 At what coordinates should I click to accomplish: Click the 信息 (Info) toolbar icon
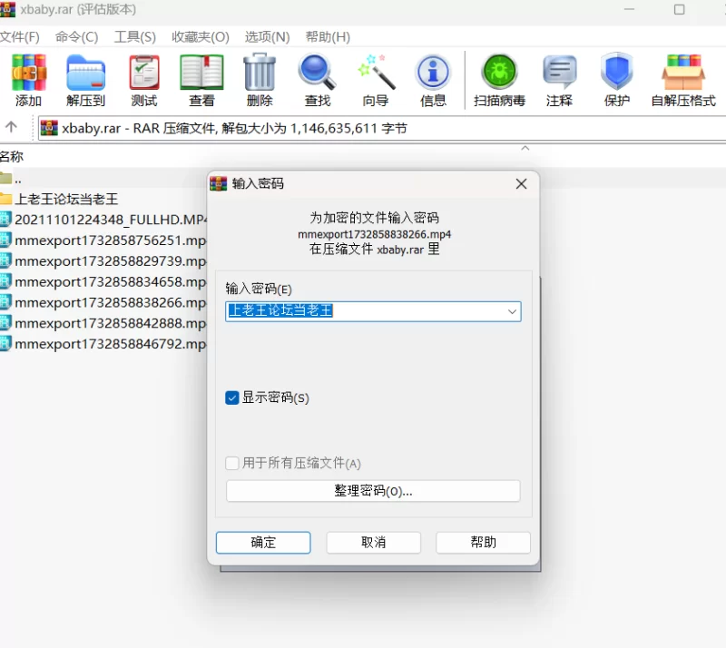433,73
